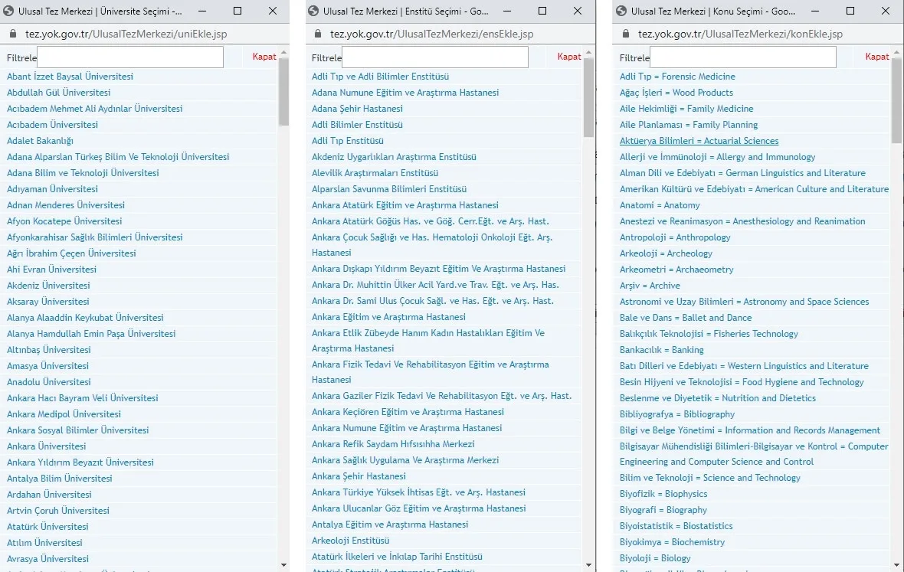Click scroll-down arrow in institute list
This screenshot has height=572, width=904.
(x=588, y=565)
